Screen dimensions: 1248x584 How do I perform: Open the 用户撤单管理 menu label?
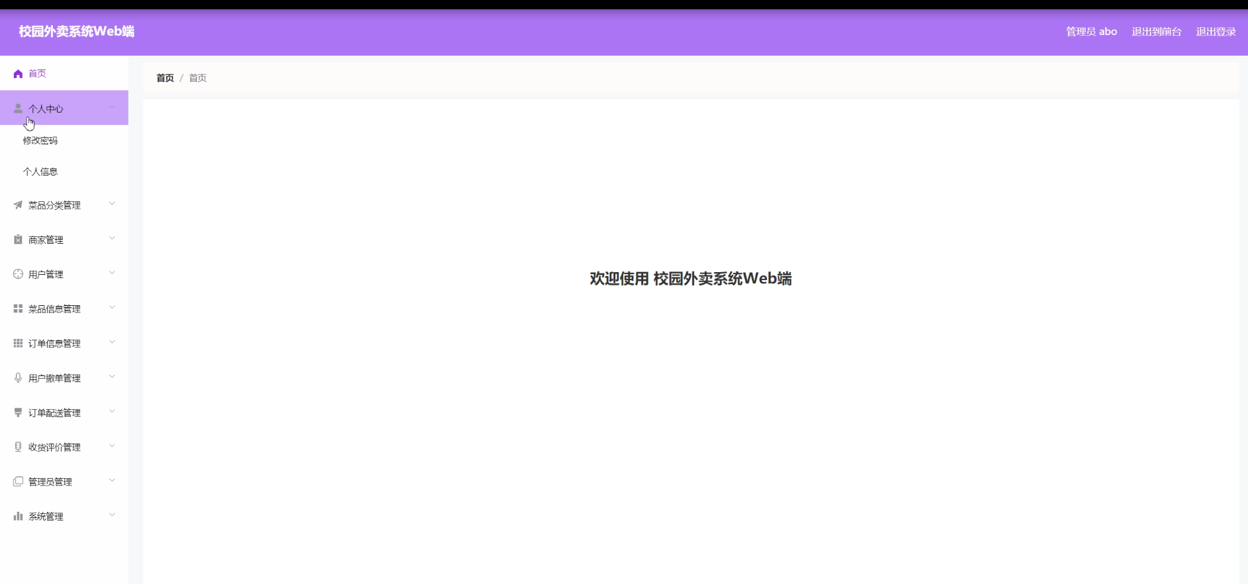tap(54, 378)
